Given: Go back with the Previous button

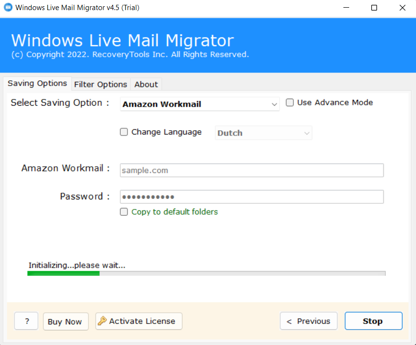Looking at the screenshot, I should 309,321.
